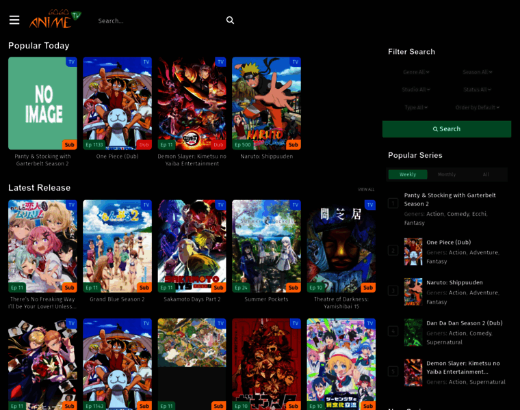Click rank 1 number box in Popular Series
520x410 pixels.
[393, 203]
